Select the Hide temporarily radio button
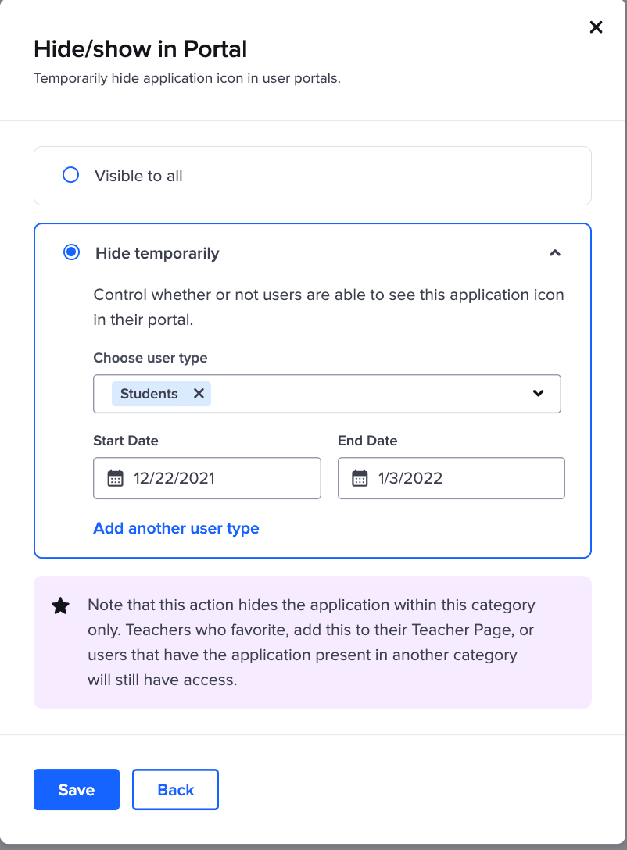627x850 pixels. [x=71, y=252]
